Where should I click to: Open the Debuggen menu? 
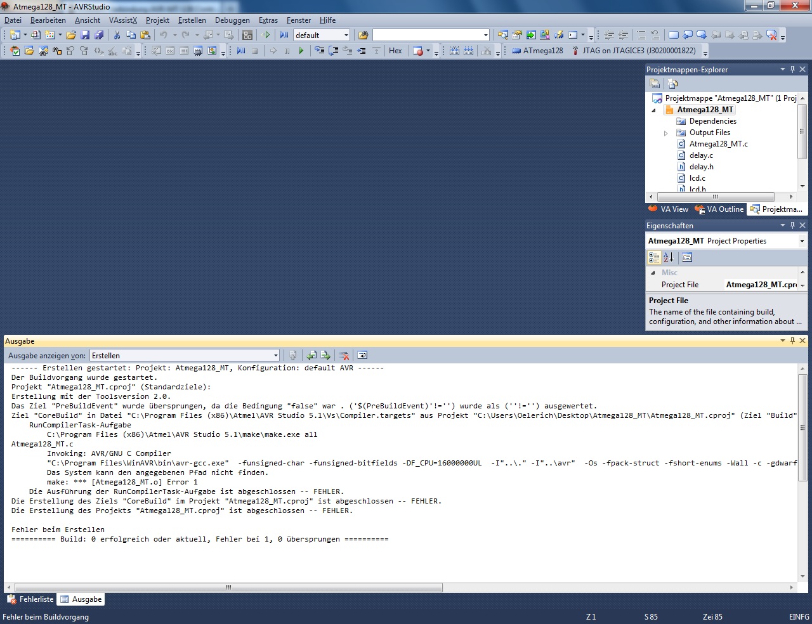point(232,20)
